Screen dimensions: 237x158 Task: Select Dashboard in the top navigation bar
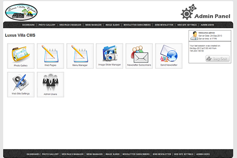click(28, 25)
